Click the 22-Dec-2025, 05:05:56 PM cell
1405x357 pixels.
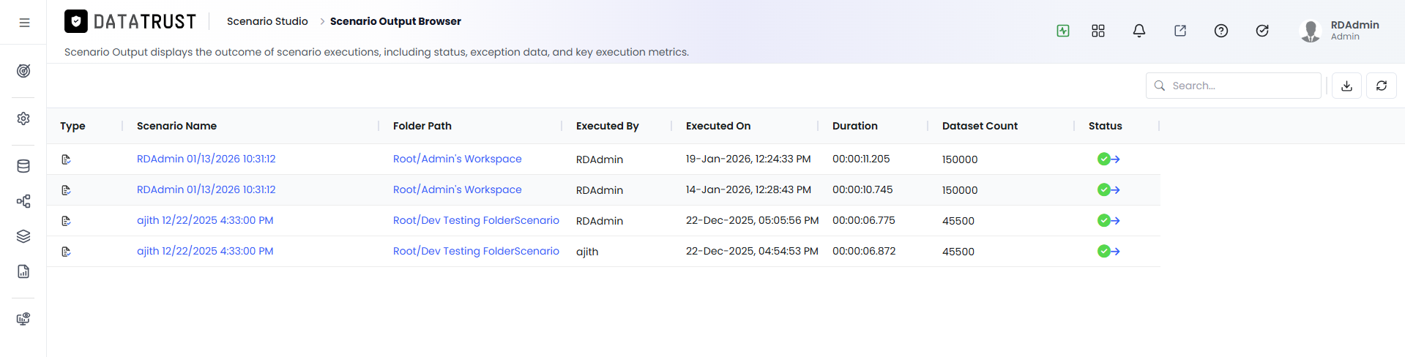[752, 220]
